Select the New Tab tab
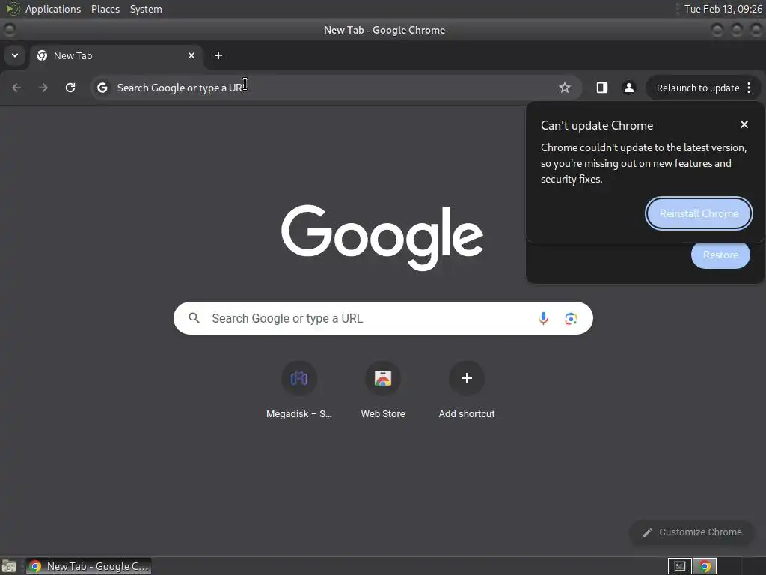Viewport: 766px width, 575px height. [x=116, y=55]
